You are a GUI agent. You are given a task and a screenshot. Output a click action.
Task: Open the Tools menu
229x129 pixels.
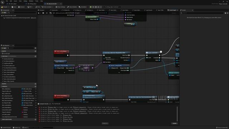[36, 1]
